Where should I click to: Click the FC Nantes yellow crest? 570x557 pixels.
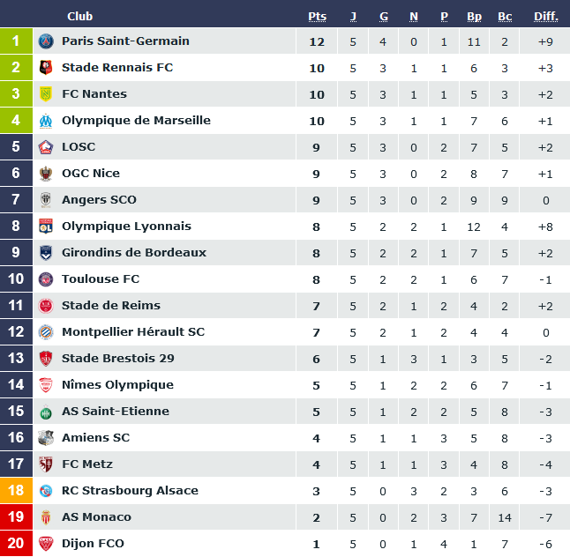click(x=46, y=94)
